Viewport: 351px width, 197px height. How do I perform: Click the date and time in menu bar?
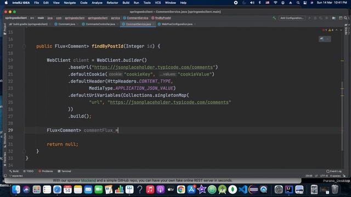click(332, 3)
